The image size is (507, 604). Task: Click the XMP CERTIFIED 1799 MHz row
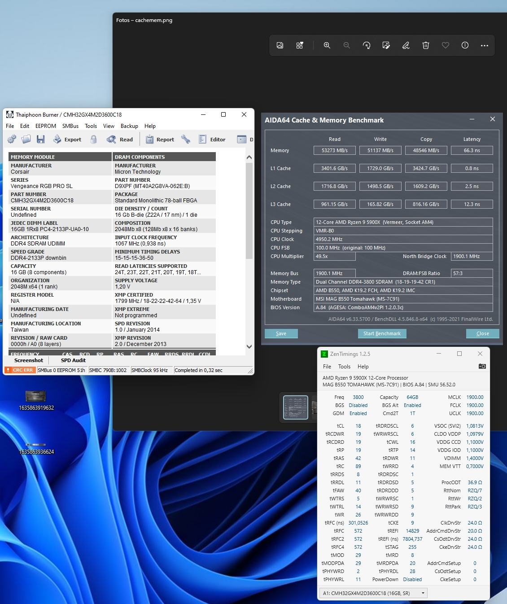click(165, 298)
